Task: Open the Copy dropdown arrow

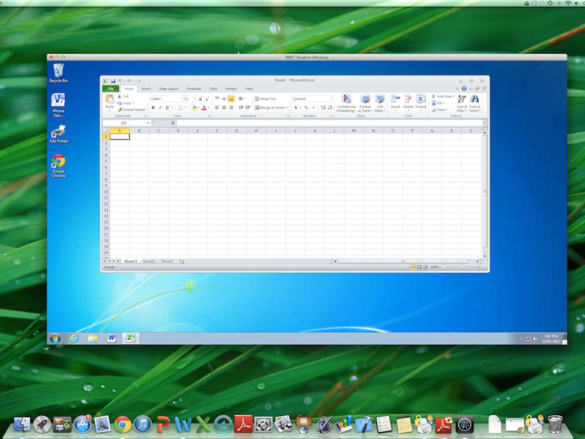Action: click(x=133, y=103)
